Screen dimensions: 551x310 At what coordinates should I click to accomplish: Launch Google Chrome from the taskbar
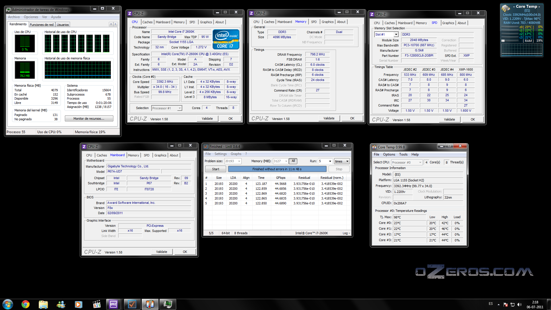26,304
